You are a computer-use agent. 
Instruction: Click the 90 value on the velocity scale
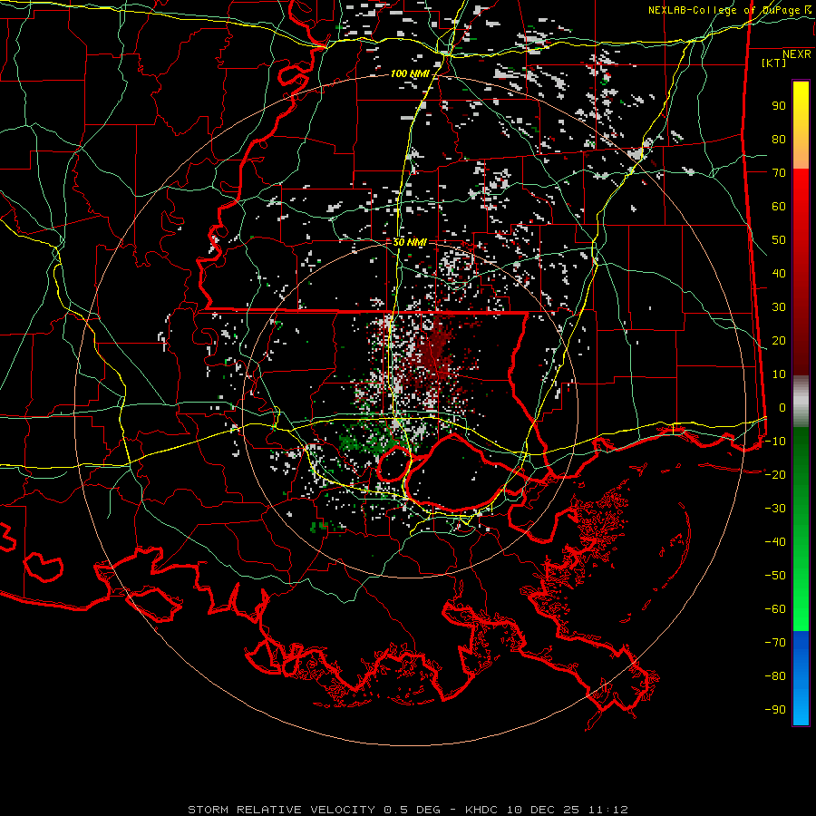[779, 106]
